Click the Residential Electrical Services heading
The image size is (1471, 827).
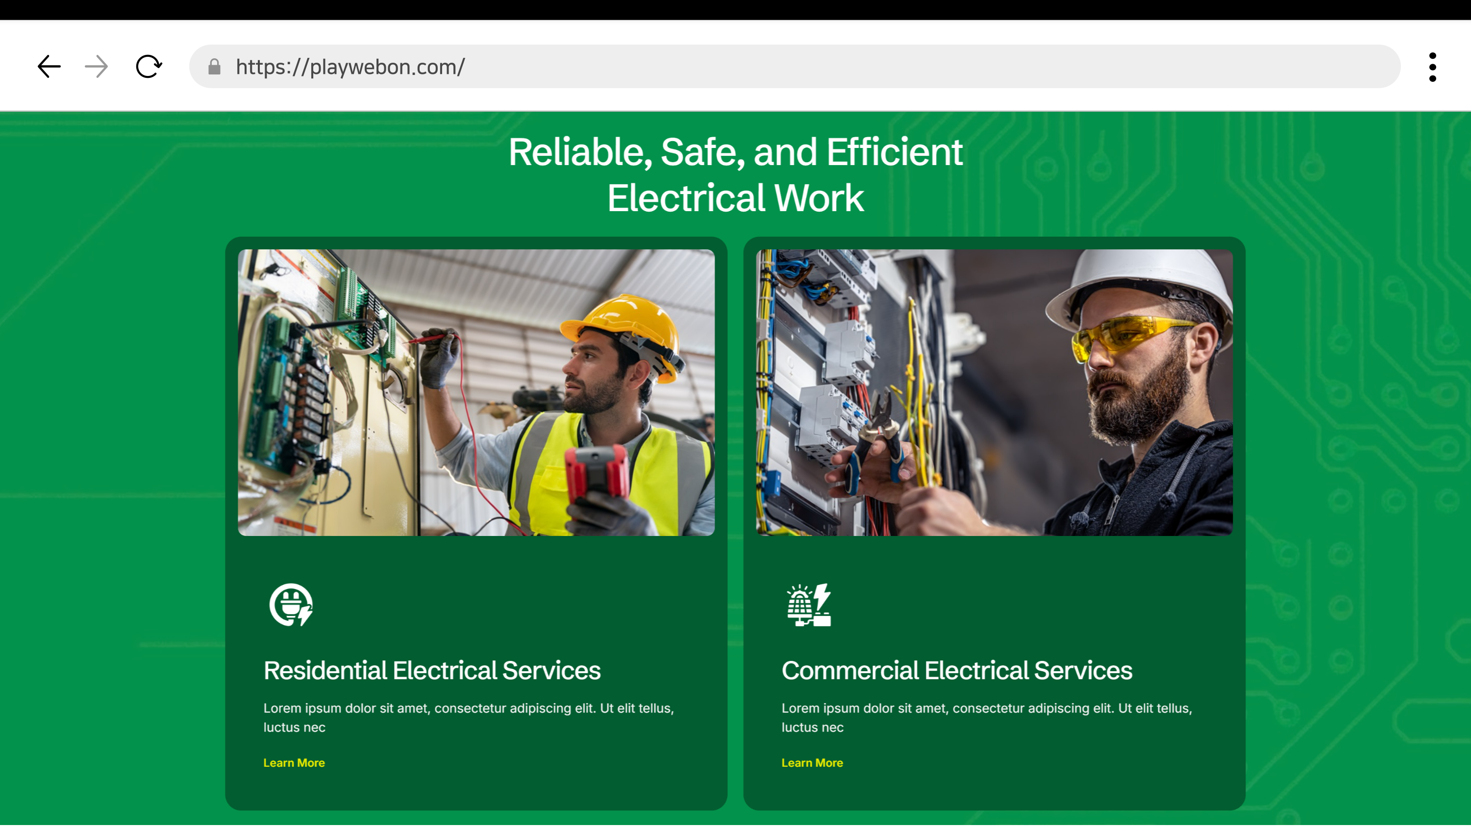point(432,670)
